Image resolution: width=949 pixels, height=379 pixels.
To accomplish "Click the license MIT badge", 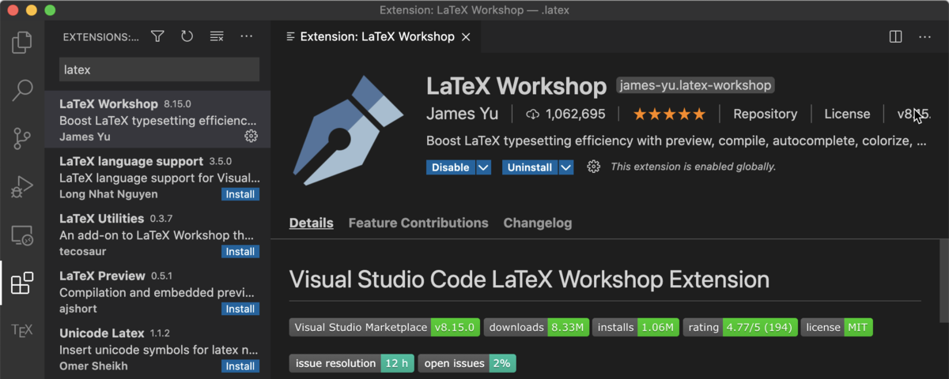I will point(837,327).
